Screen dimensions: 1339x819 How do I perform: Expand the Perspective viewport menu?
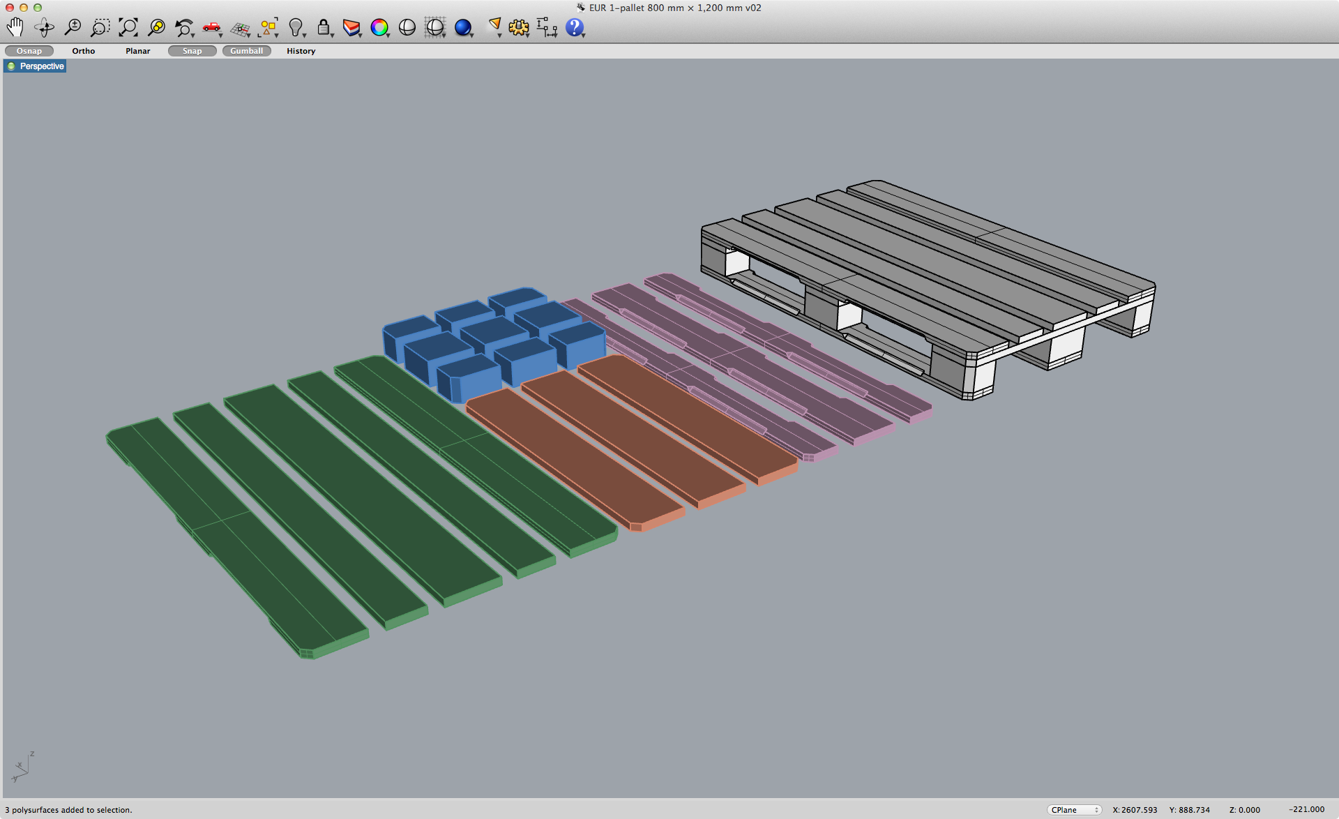point(10,66)
